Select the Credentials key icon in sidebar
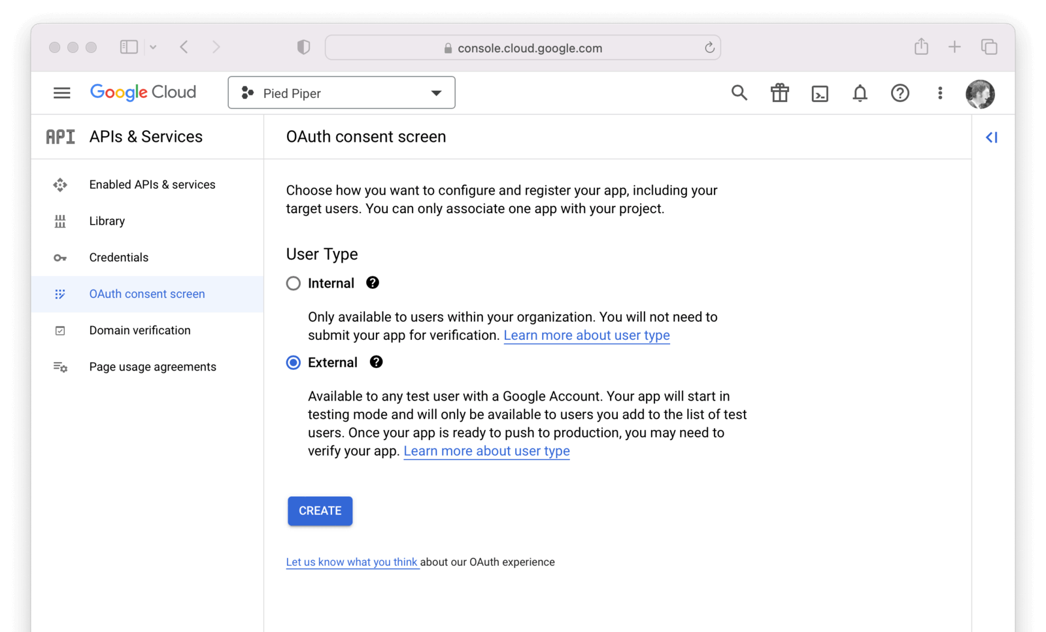 point(60,258)
